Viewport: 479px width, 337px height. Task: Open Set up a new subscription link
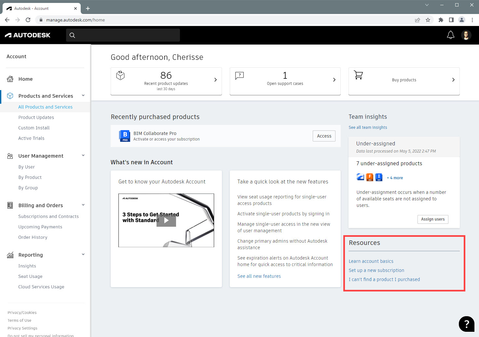click(x=376, y=270)
